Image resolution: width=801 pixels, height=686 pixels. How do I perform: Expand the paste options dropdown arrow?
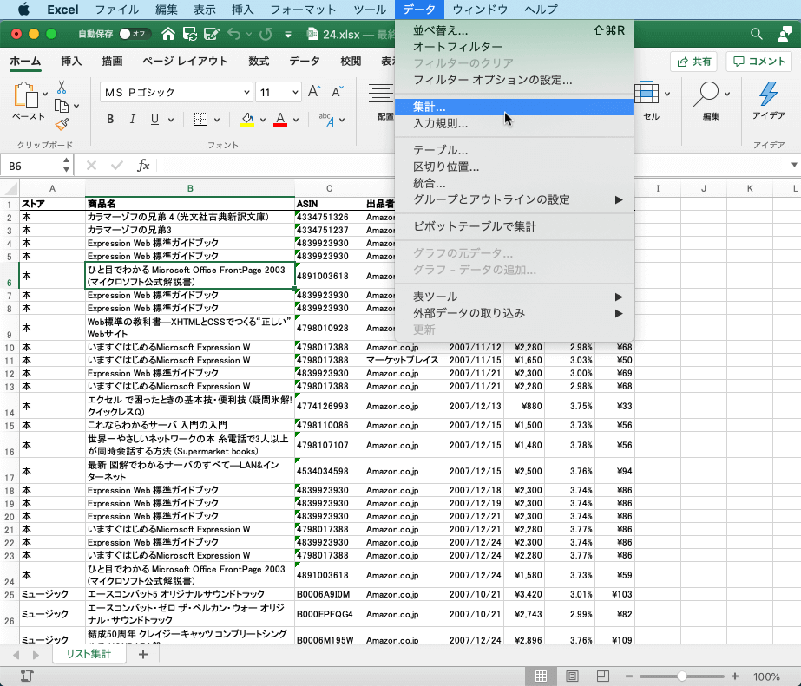click(x=45, y=94)
